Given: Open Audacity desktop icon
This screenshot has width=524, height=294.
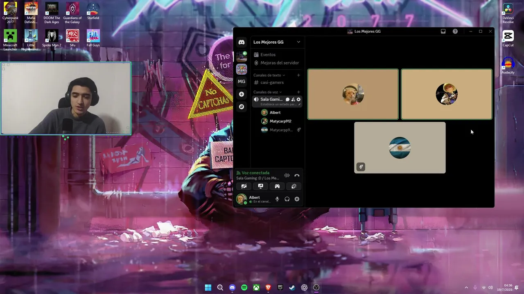Looking at the screenshot, I should 508,66.
